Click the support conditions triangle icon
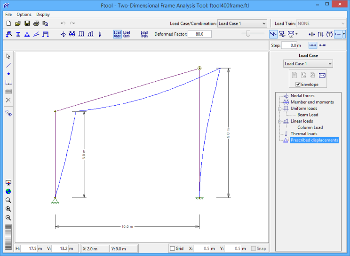350x256 pixels. (x=27, y=34)
